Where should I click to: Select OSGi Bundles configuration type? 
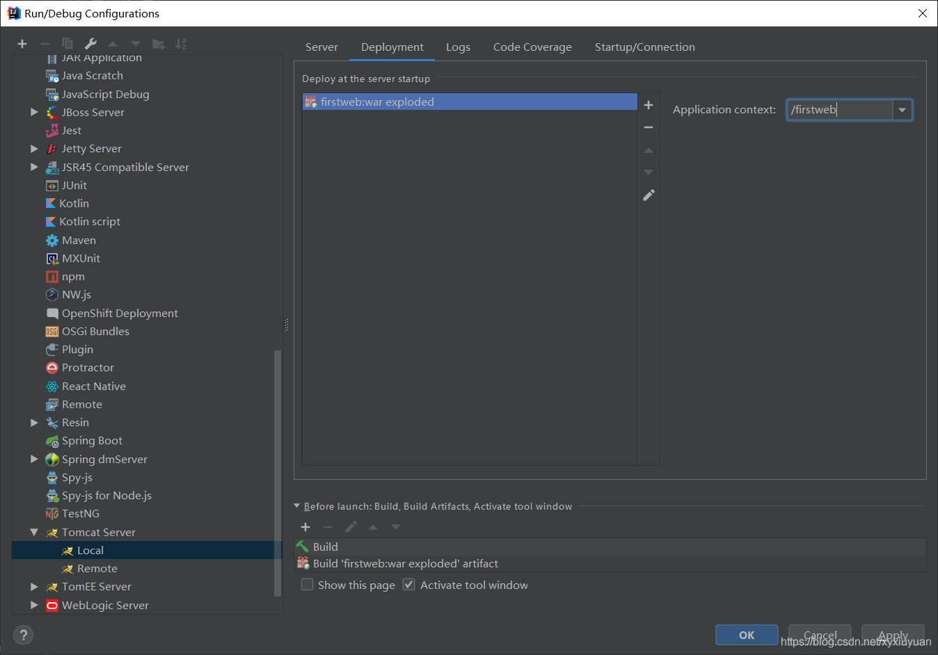tap(87, 331)
